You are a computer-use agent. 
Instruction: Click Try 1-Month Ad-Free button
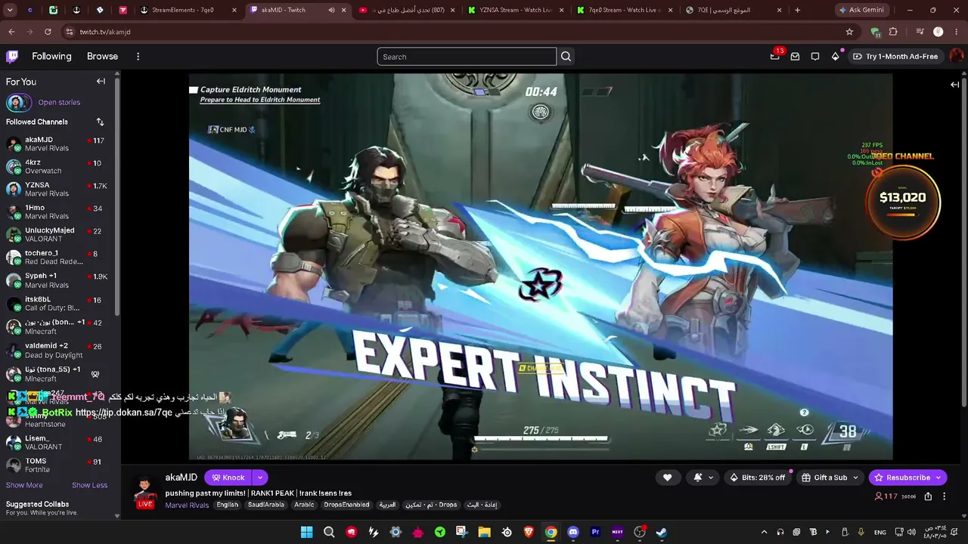pos(895,57)
